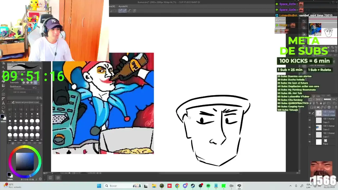Select the strongest anti-aliasing (Suavizado) option
Screen dimensions: 338x190
pos(35,83)
